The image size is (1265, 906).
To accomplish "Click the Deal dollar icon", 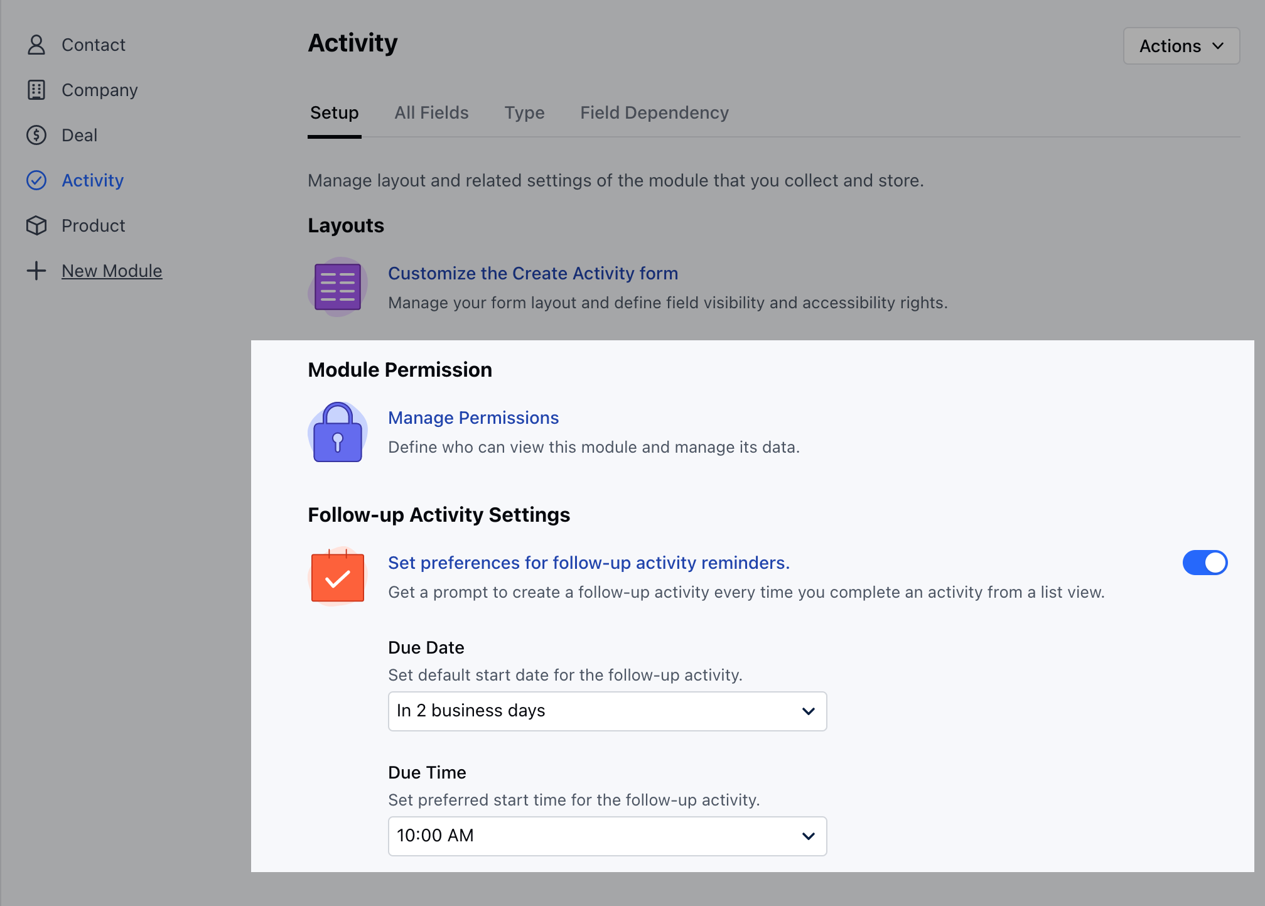I will (x=36, y=135).
